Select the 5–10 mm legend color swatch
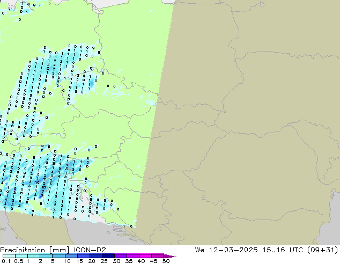Screen dimensions: 340x263 [x=58, y=256]
